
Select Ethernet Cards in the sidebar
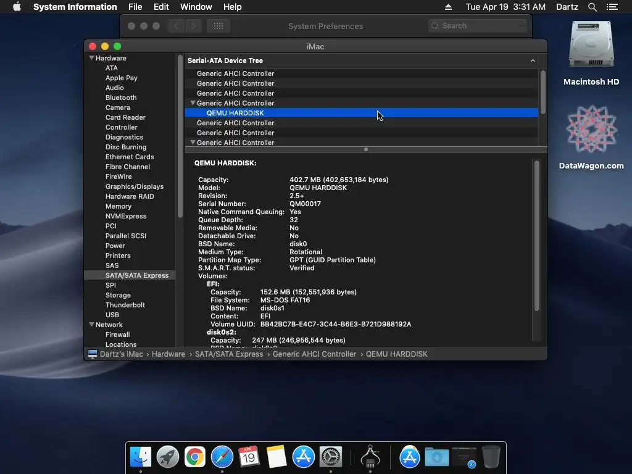point(130,157)
